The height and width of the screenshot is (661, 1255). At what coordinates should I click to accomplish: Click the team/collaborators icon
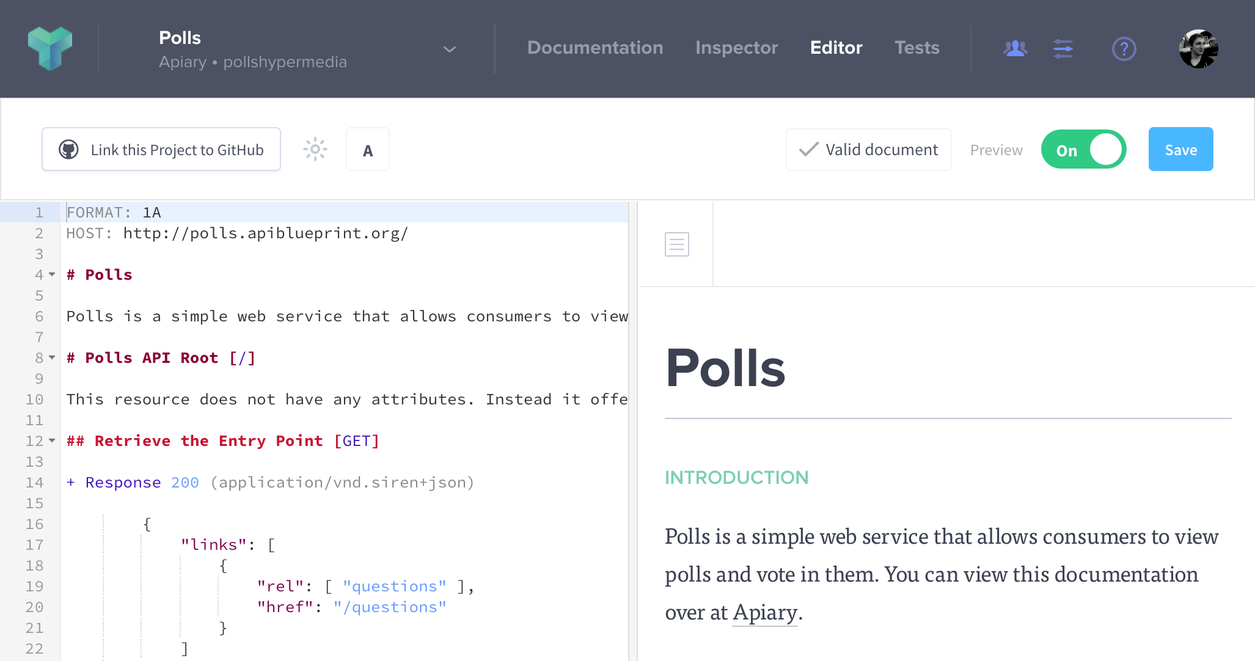coord(1015,47)
